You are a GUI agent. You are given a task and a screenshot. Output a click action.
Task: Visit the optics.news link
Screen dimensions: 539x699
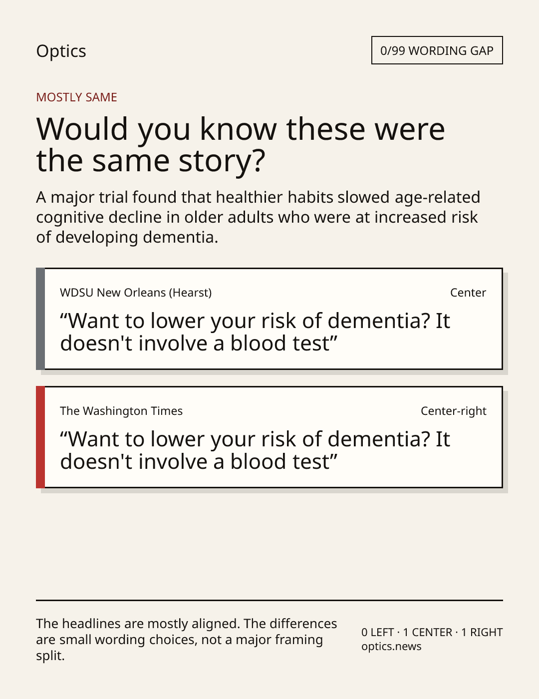point(391,647)
